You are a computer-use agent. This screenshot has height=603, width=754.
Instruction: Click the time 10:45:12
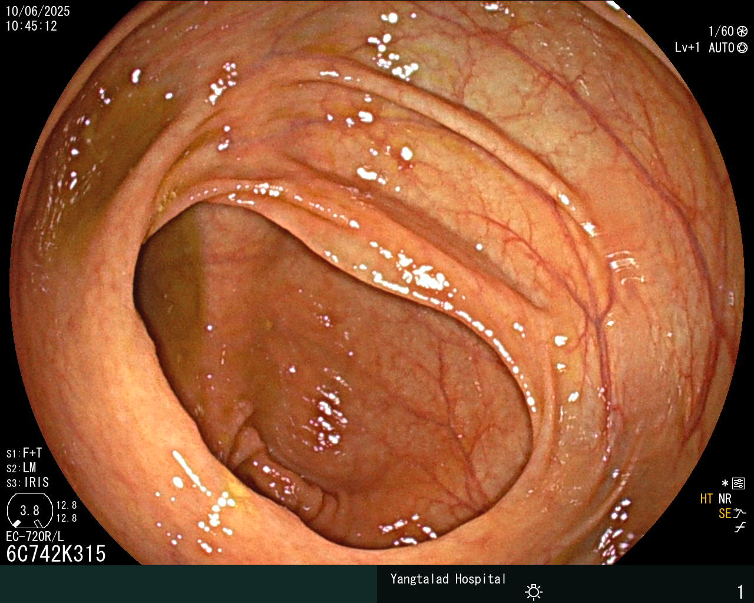(31, 26)
